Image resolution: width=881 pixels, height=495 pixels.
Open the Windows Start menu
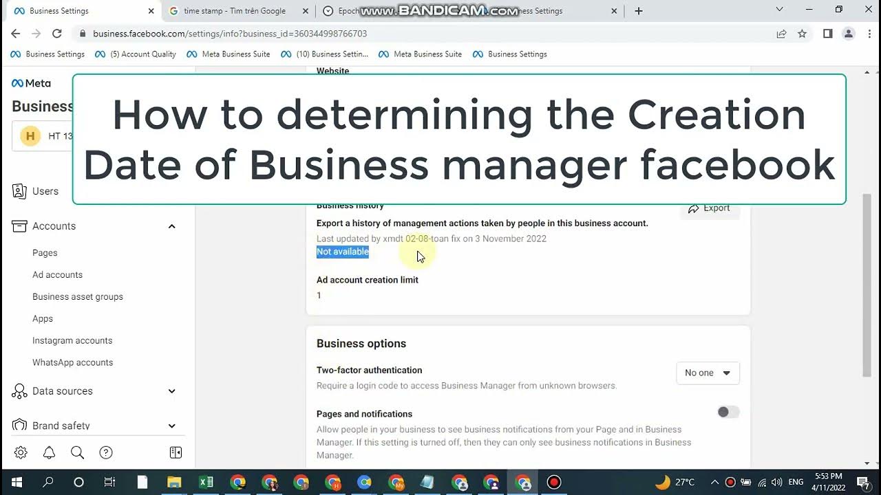point(17,482)
